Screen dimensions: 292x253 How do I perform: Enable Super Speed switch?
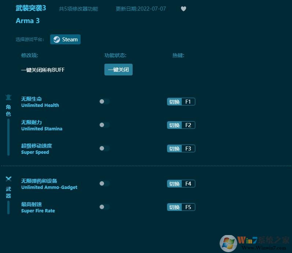104,148
